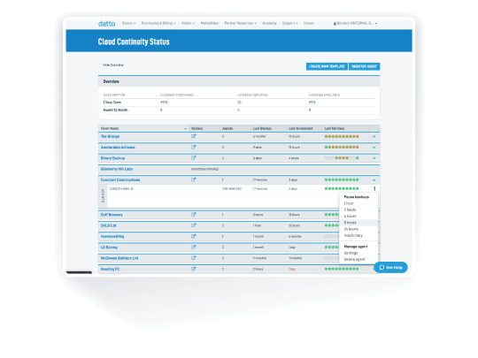Open restore icon for LG Racing
The image size is (478, 358).
[x=193, y=248]
